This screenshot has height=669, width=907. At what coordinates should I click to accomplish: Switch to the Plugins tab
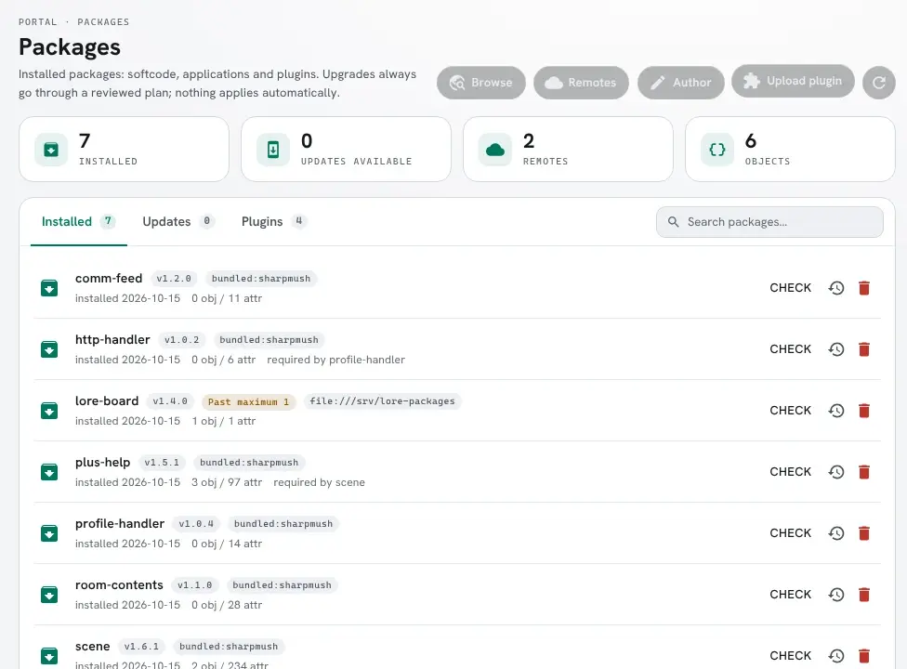click(x=273, y=222)
